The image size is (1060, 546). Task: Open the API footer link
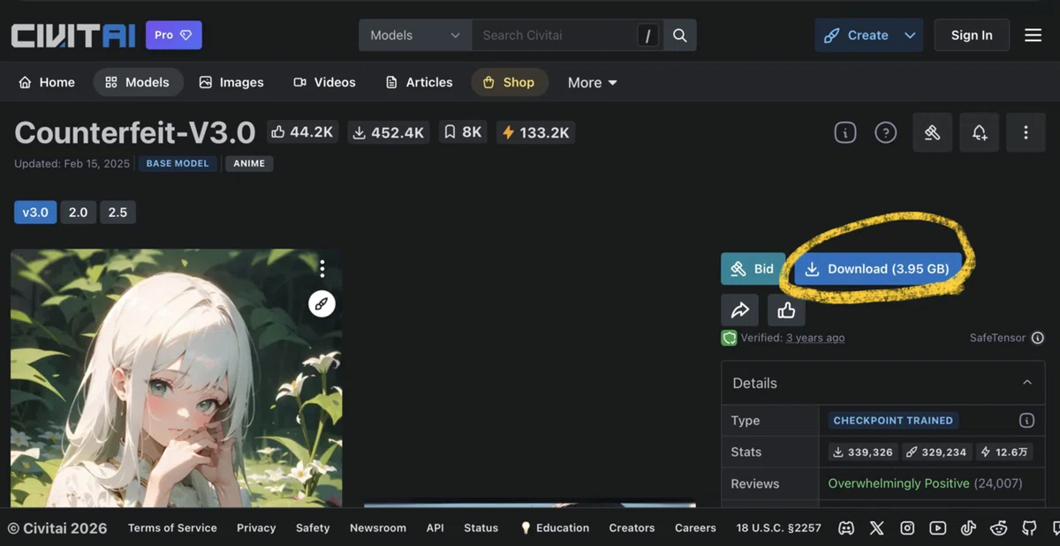[435, 527]
